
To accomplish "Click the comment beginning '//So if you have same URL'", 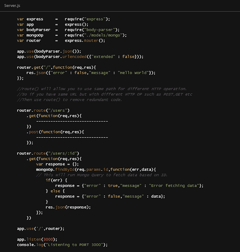I will coord(105,94).
